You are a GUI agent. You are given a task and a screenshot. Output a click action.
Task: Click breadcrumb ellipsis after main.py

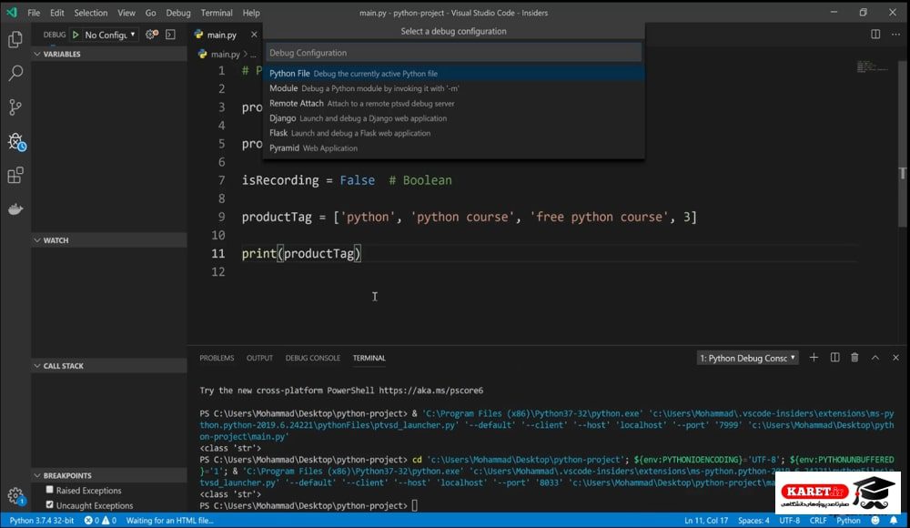click(x=253, y=54)
